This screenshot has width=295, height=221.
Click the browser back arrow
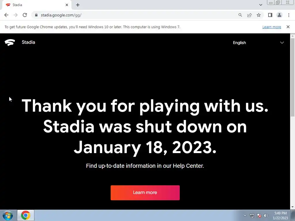pyautogui.click(x=6, y=15)
